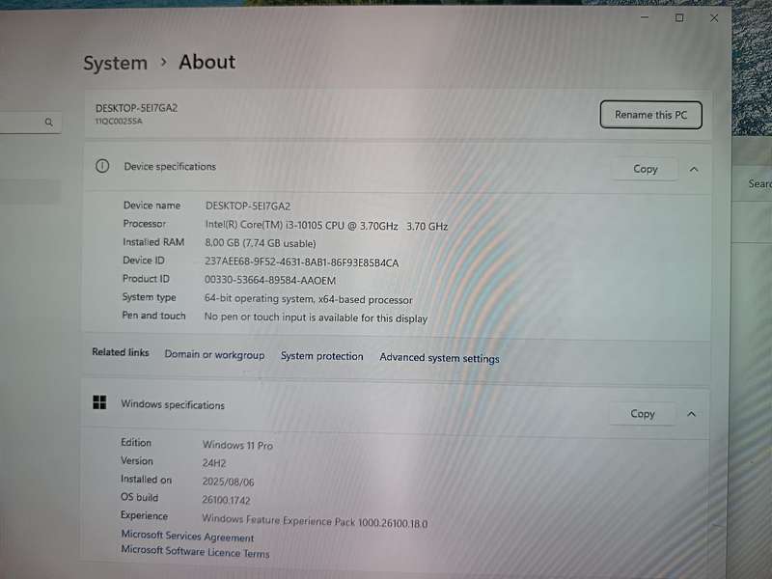
Task: Click the Device specifications info icon
Action: click(102, 166)
